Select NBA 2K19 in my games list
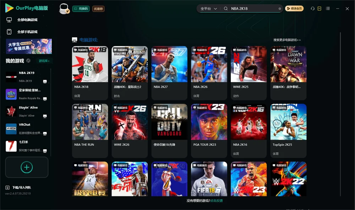The width and height of the screenshot is (355, 210). coord(27,77)
